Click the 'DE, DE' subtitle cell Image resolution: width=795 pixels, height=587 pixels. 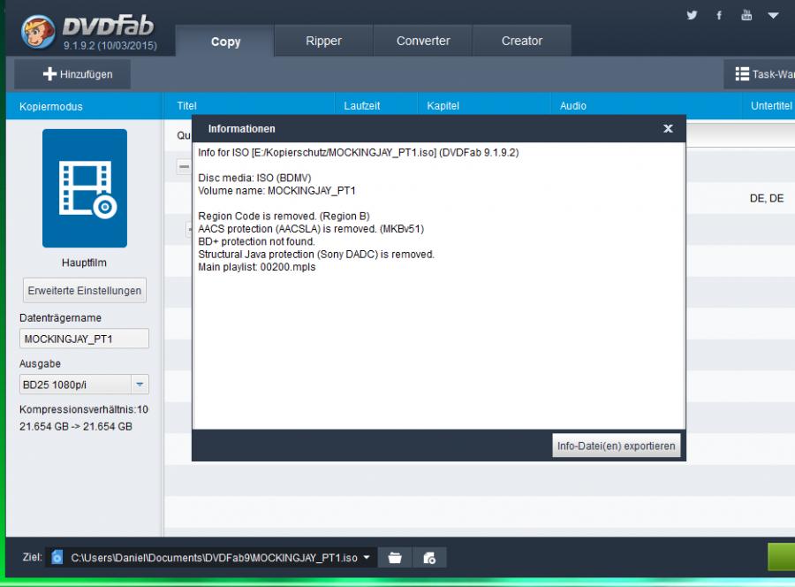point(767,198)
